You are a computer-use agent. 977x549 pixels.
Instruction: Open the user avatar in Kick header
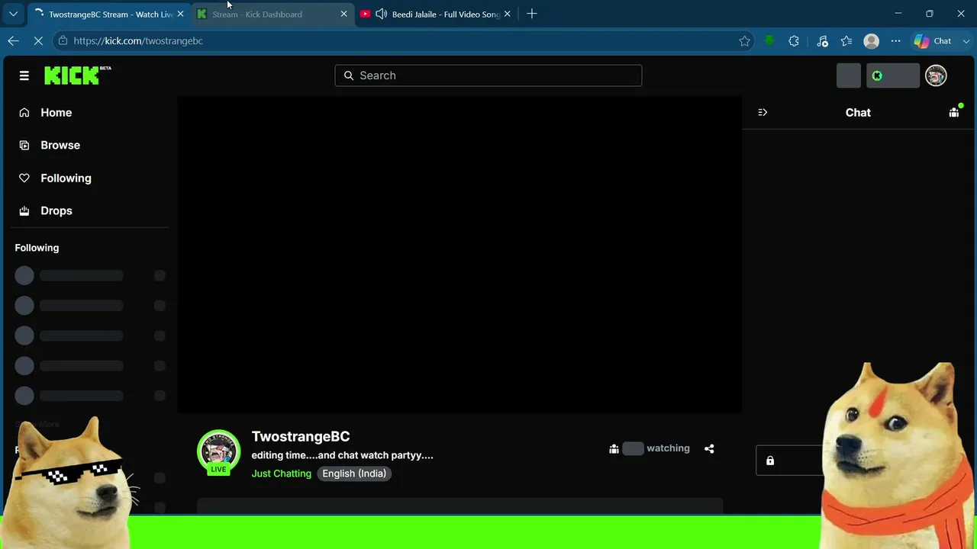click(x=936, y=75)
